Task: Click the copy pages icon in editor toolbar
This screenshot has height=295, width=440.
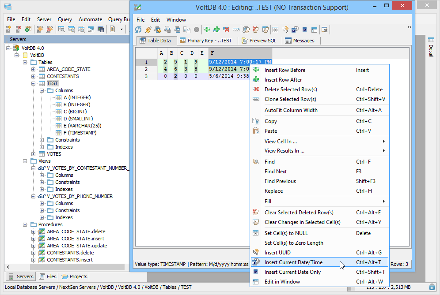Action: tap(186, 30)
